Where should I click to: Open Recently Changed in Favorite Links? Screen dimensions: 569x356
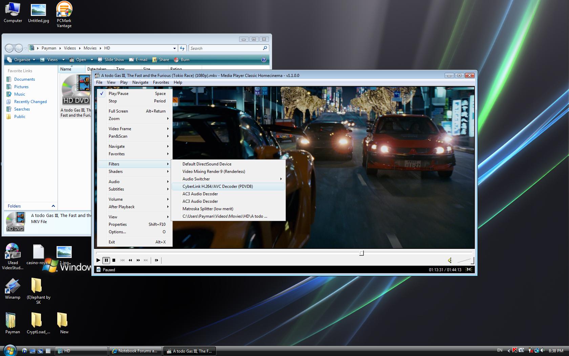click(26, 102)
